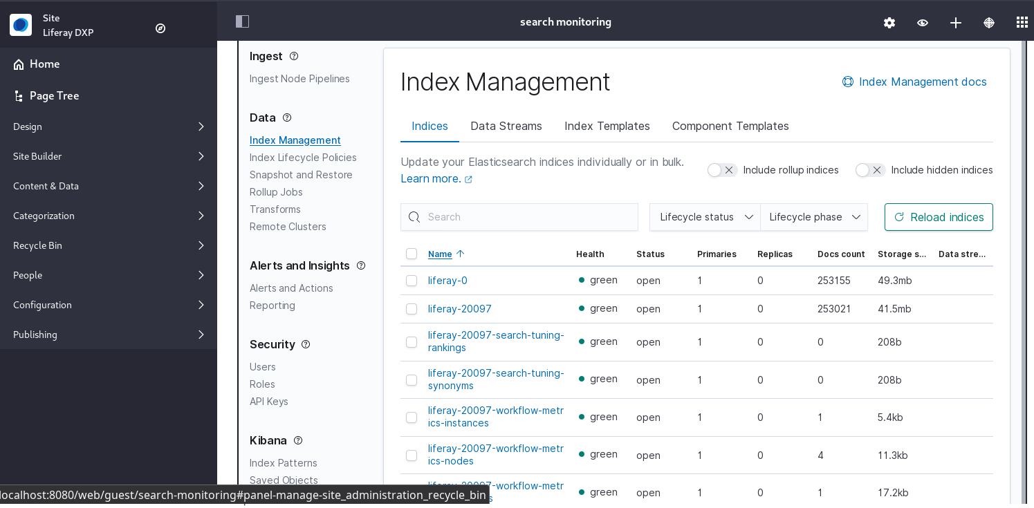Open Remote Clusters menu item
This screenshot has height=508, width=1034.
pos(288,227)
